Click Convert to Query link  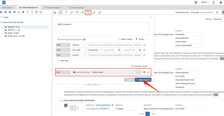click(x=139, y=66)
